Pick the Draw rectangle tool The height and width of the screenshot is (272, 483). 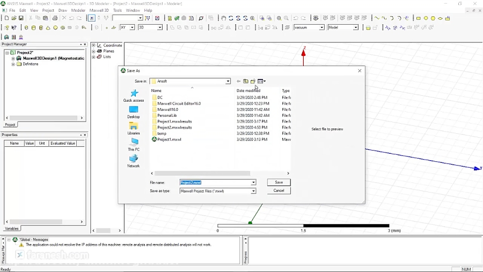point(418,18)
